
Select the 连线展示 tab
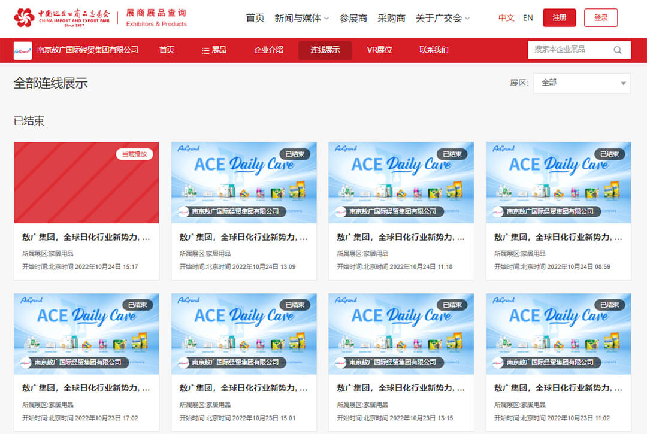click(x=325, y=50)
